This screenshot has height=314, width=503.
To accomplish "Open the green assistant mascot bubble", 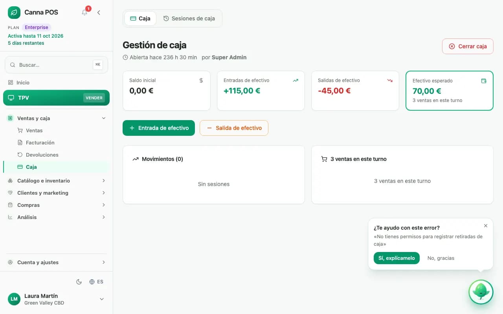I will [481, 292].
